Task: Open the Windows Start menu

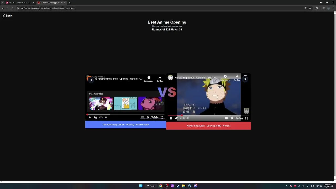Action: [x=141, y=186]
